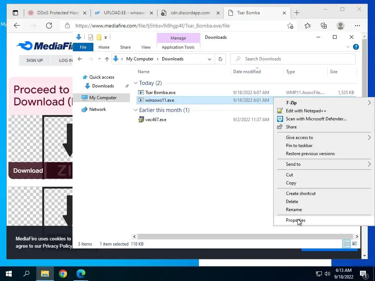Open Chrome from the taskbar

pos(63,274)
